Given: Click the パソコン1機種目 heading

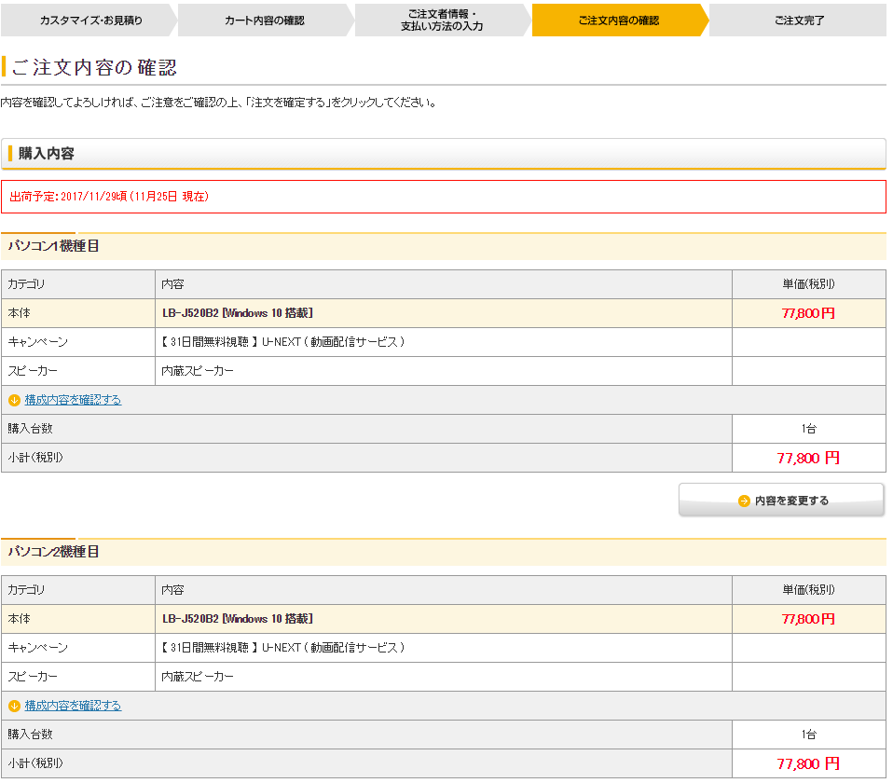Looking at the screenshot, I should coord(54,246).
